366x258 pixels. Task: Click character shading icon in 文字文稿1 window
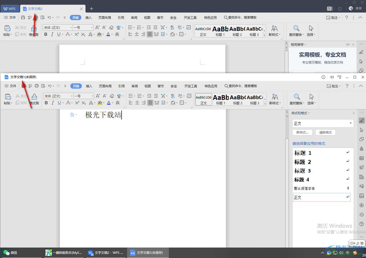(118, 103)
